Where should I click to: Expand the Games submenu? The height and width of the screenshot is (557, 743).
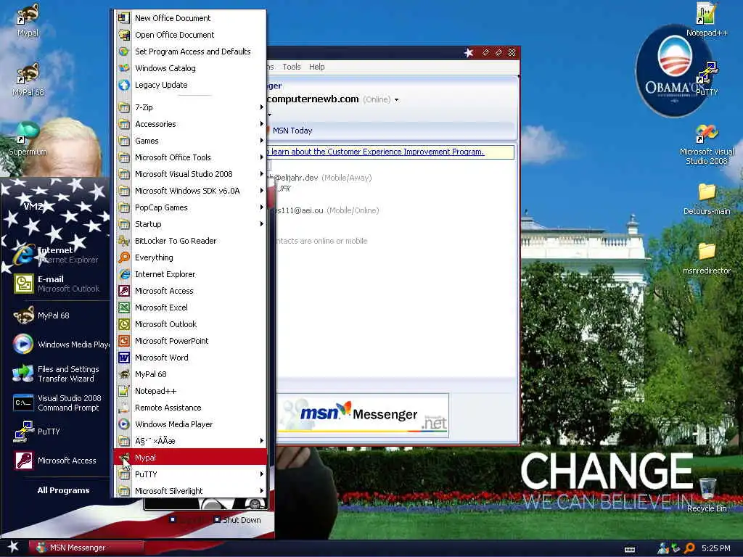(191, 141)
